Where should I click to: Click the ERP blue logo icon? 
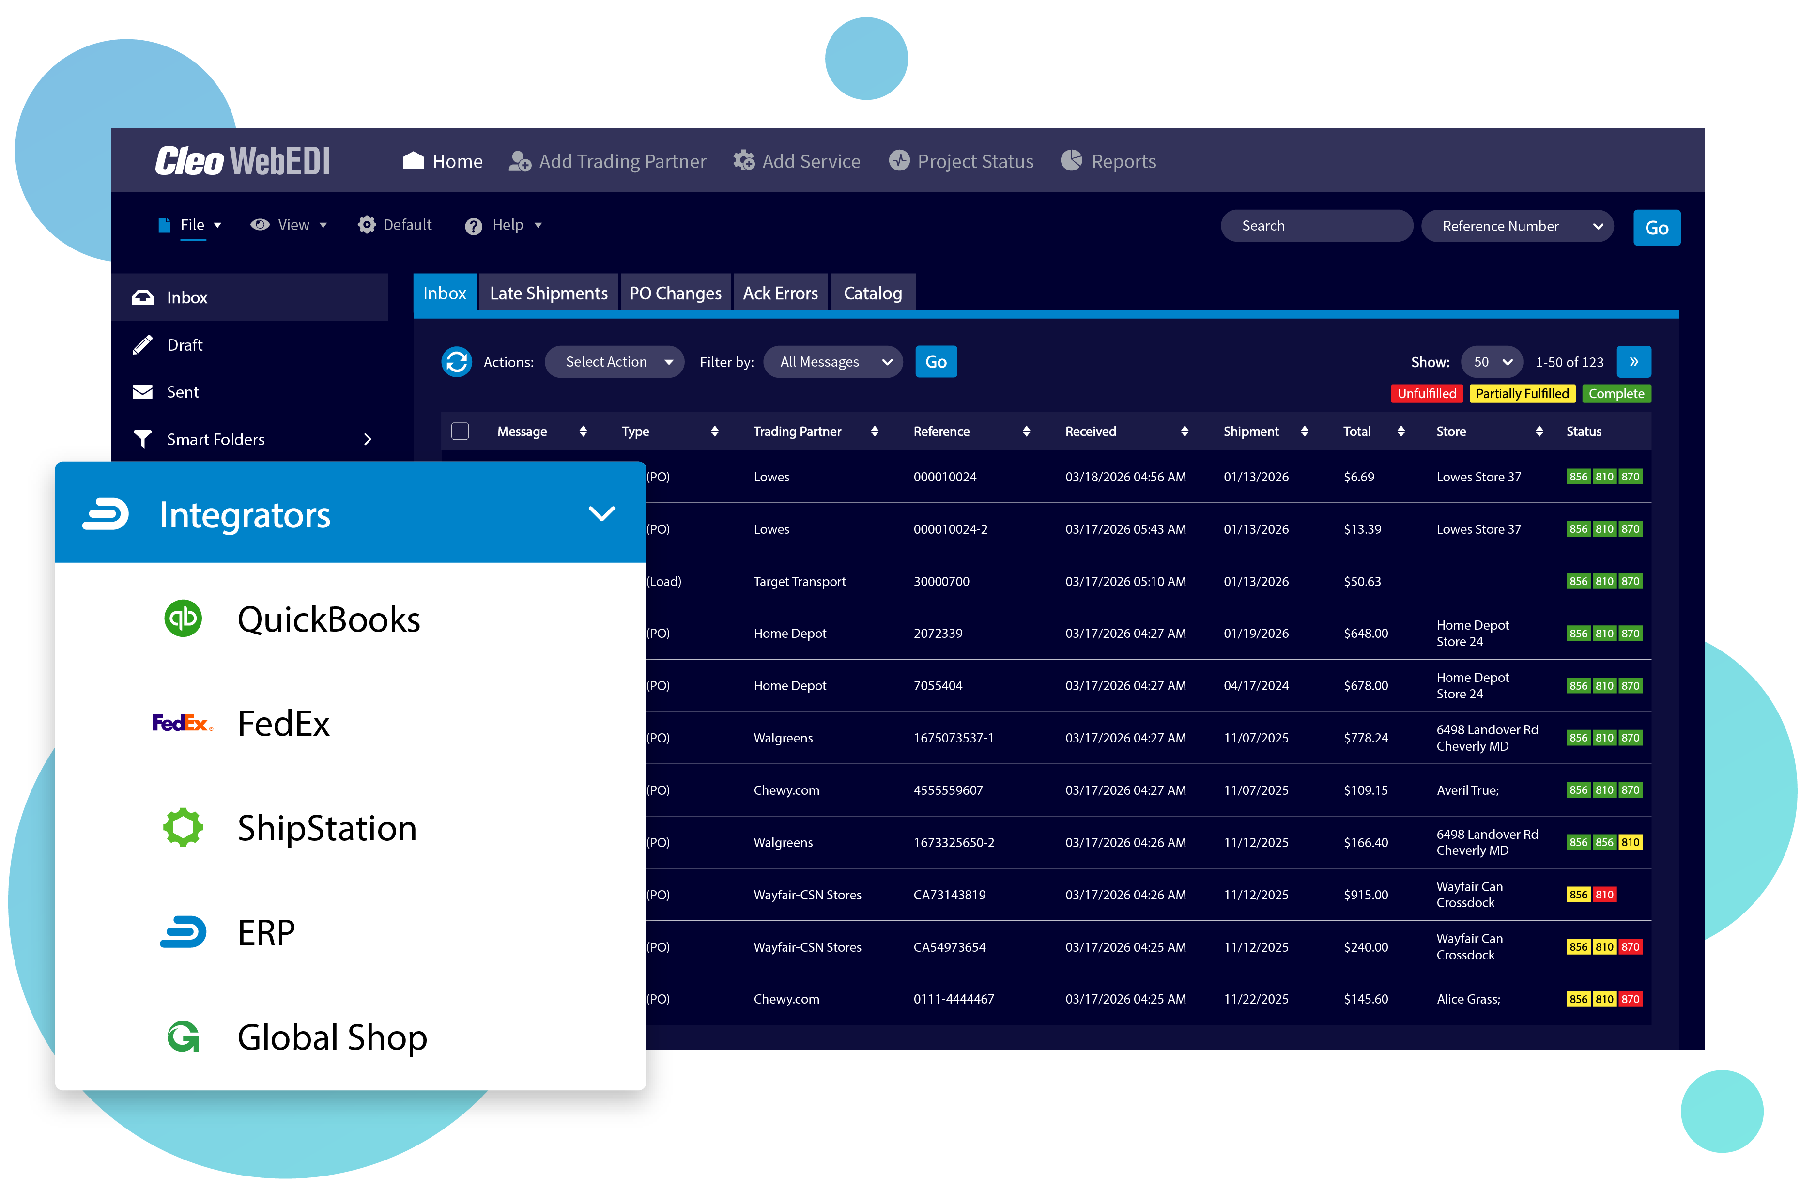(183, 931)
